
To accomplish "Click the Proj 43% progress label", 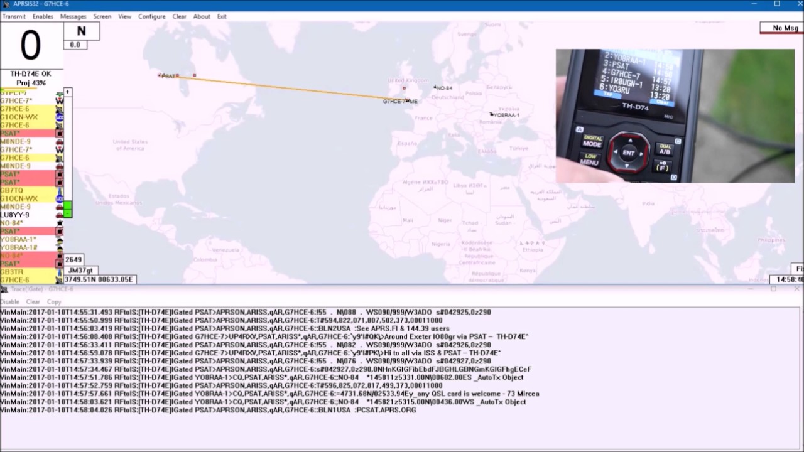I will [31, 83].
